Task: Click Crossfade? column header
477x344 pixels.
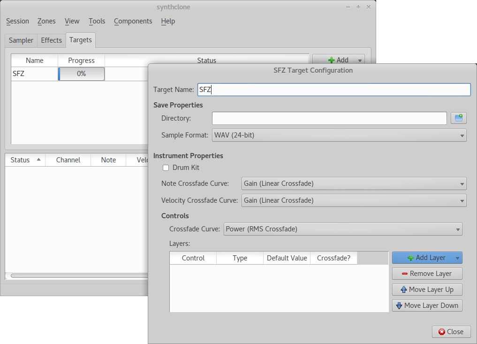Action: point(334,258)
